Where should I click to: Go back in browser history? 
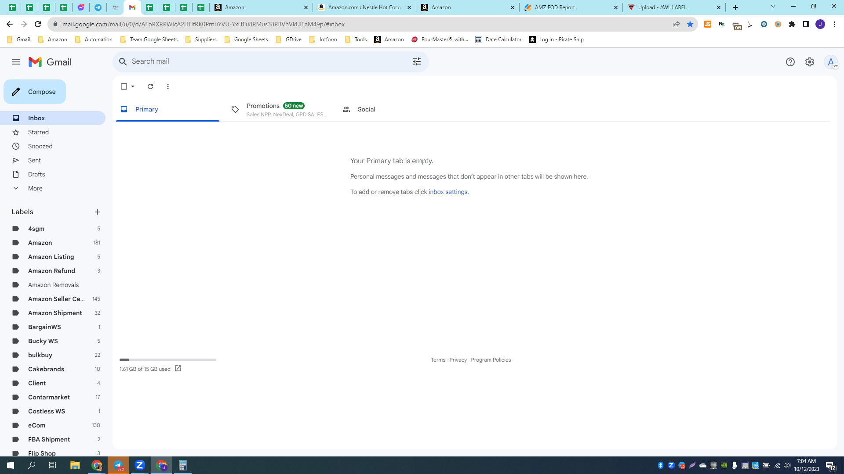click(x=10, y=24)
